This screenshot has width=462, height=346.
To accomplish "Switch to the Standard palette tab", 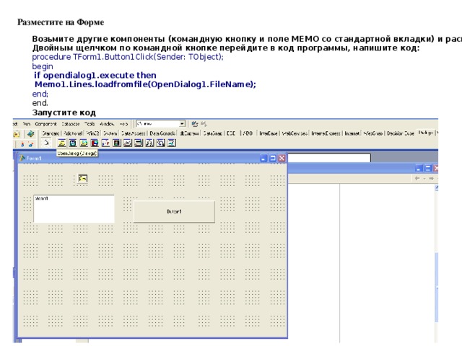I will [51, 133].
